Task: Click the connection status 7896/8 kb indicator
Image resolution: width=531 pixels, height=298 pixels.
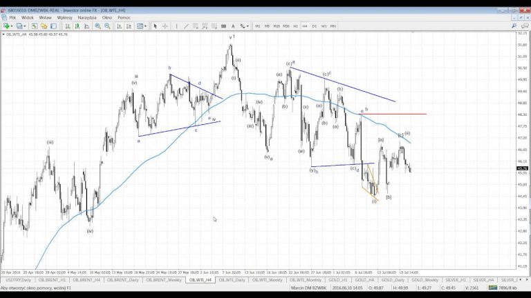Action: click(503, 288)
